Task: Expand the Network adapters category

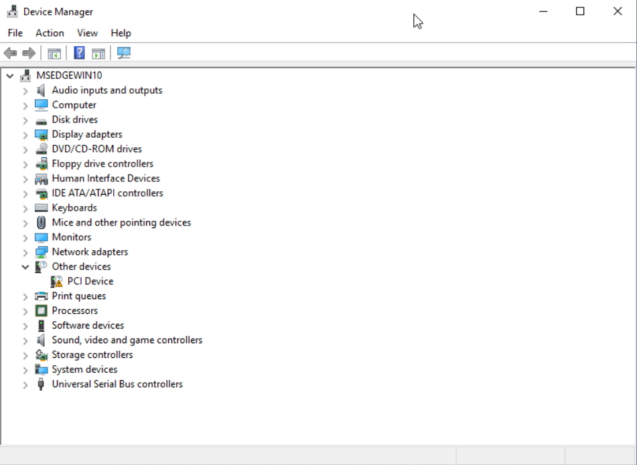Action: (25, 252)
